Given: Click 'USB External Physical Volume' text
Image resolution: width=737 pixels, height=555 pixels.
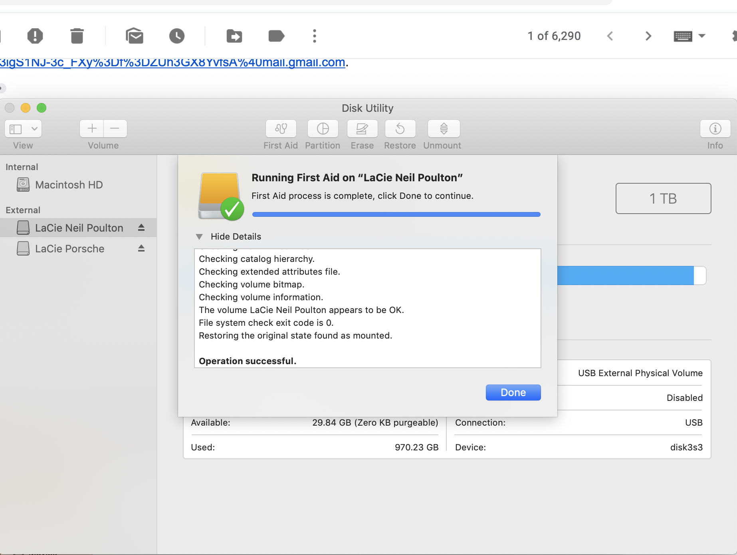Looking at the screenshot, I should [x=640, y=373].
